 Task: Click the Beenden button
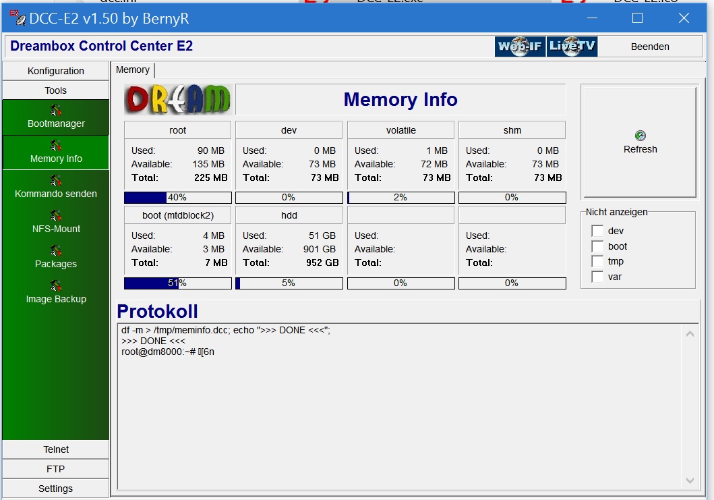649,47
